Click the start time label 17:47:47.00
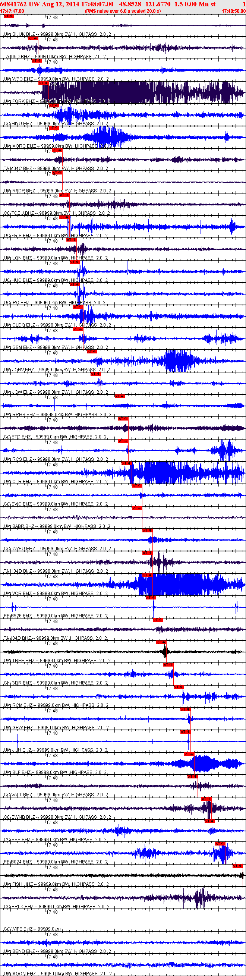246x976 pixels. 12,11
